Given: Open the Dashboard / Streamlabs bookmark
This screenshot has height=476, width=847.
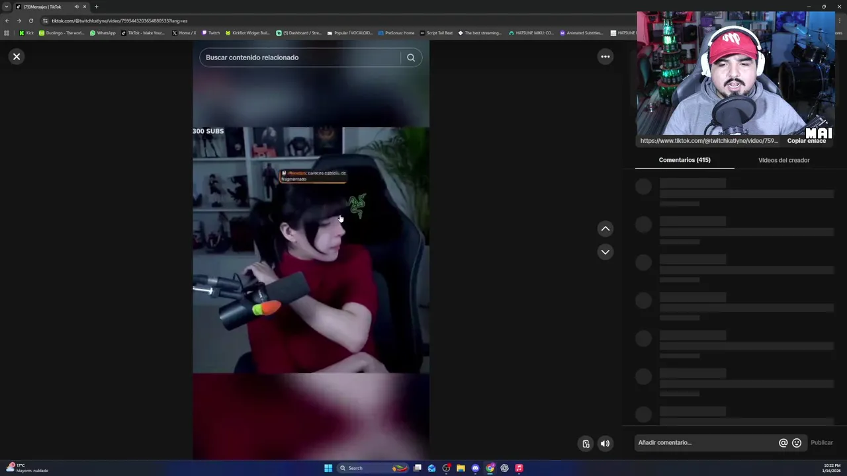Looking at the screenshot, I should [x=298, y=32].
